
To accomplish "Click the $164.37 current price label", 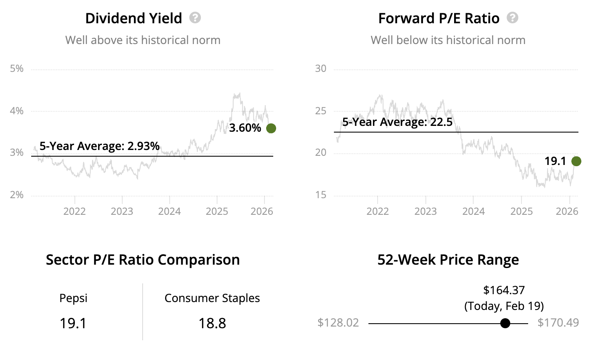I will coord(504,290).
